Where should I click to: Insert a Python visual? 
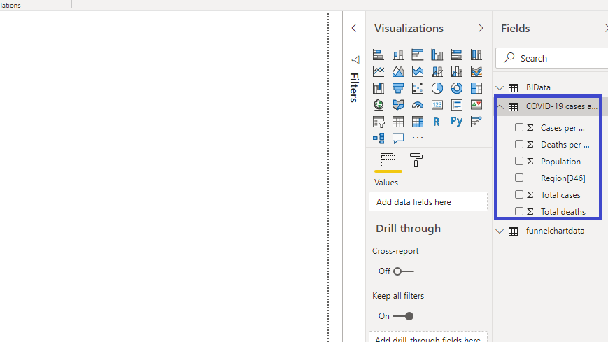(x=457, y=122)
